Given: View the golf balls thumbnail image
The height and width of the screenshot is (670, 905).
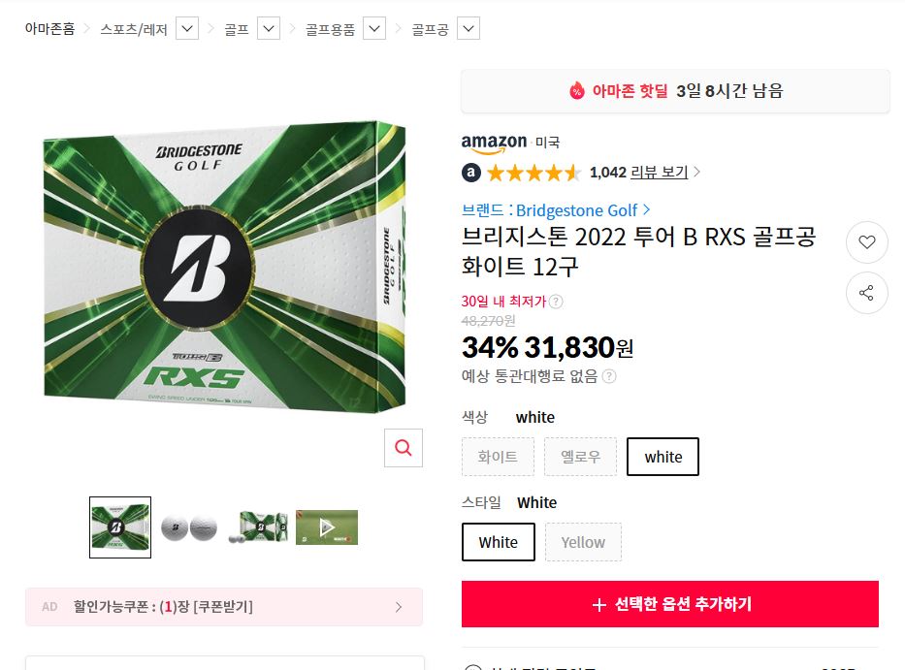Looking at the screenshot, I should (189, 527).
